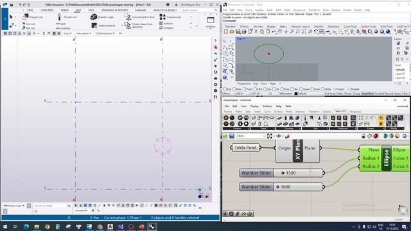Toggle SmartTrack in Rhino status bar
The height and width of the screenshot is (231, 411).
point(367,94)
